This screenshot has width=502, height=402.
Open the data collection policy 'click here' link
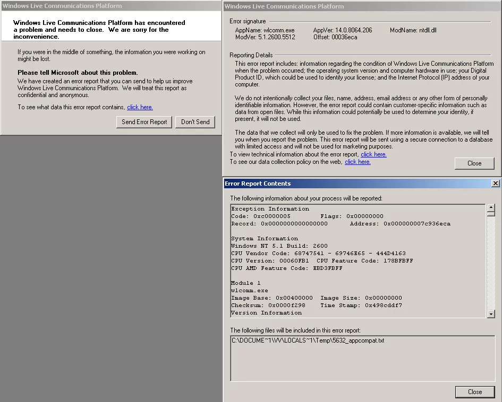(x=358, y=162)
